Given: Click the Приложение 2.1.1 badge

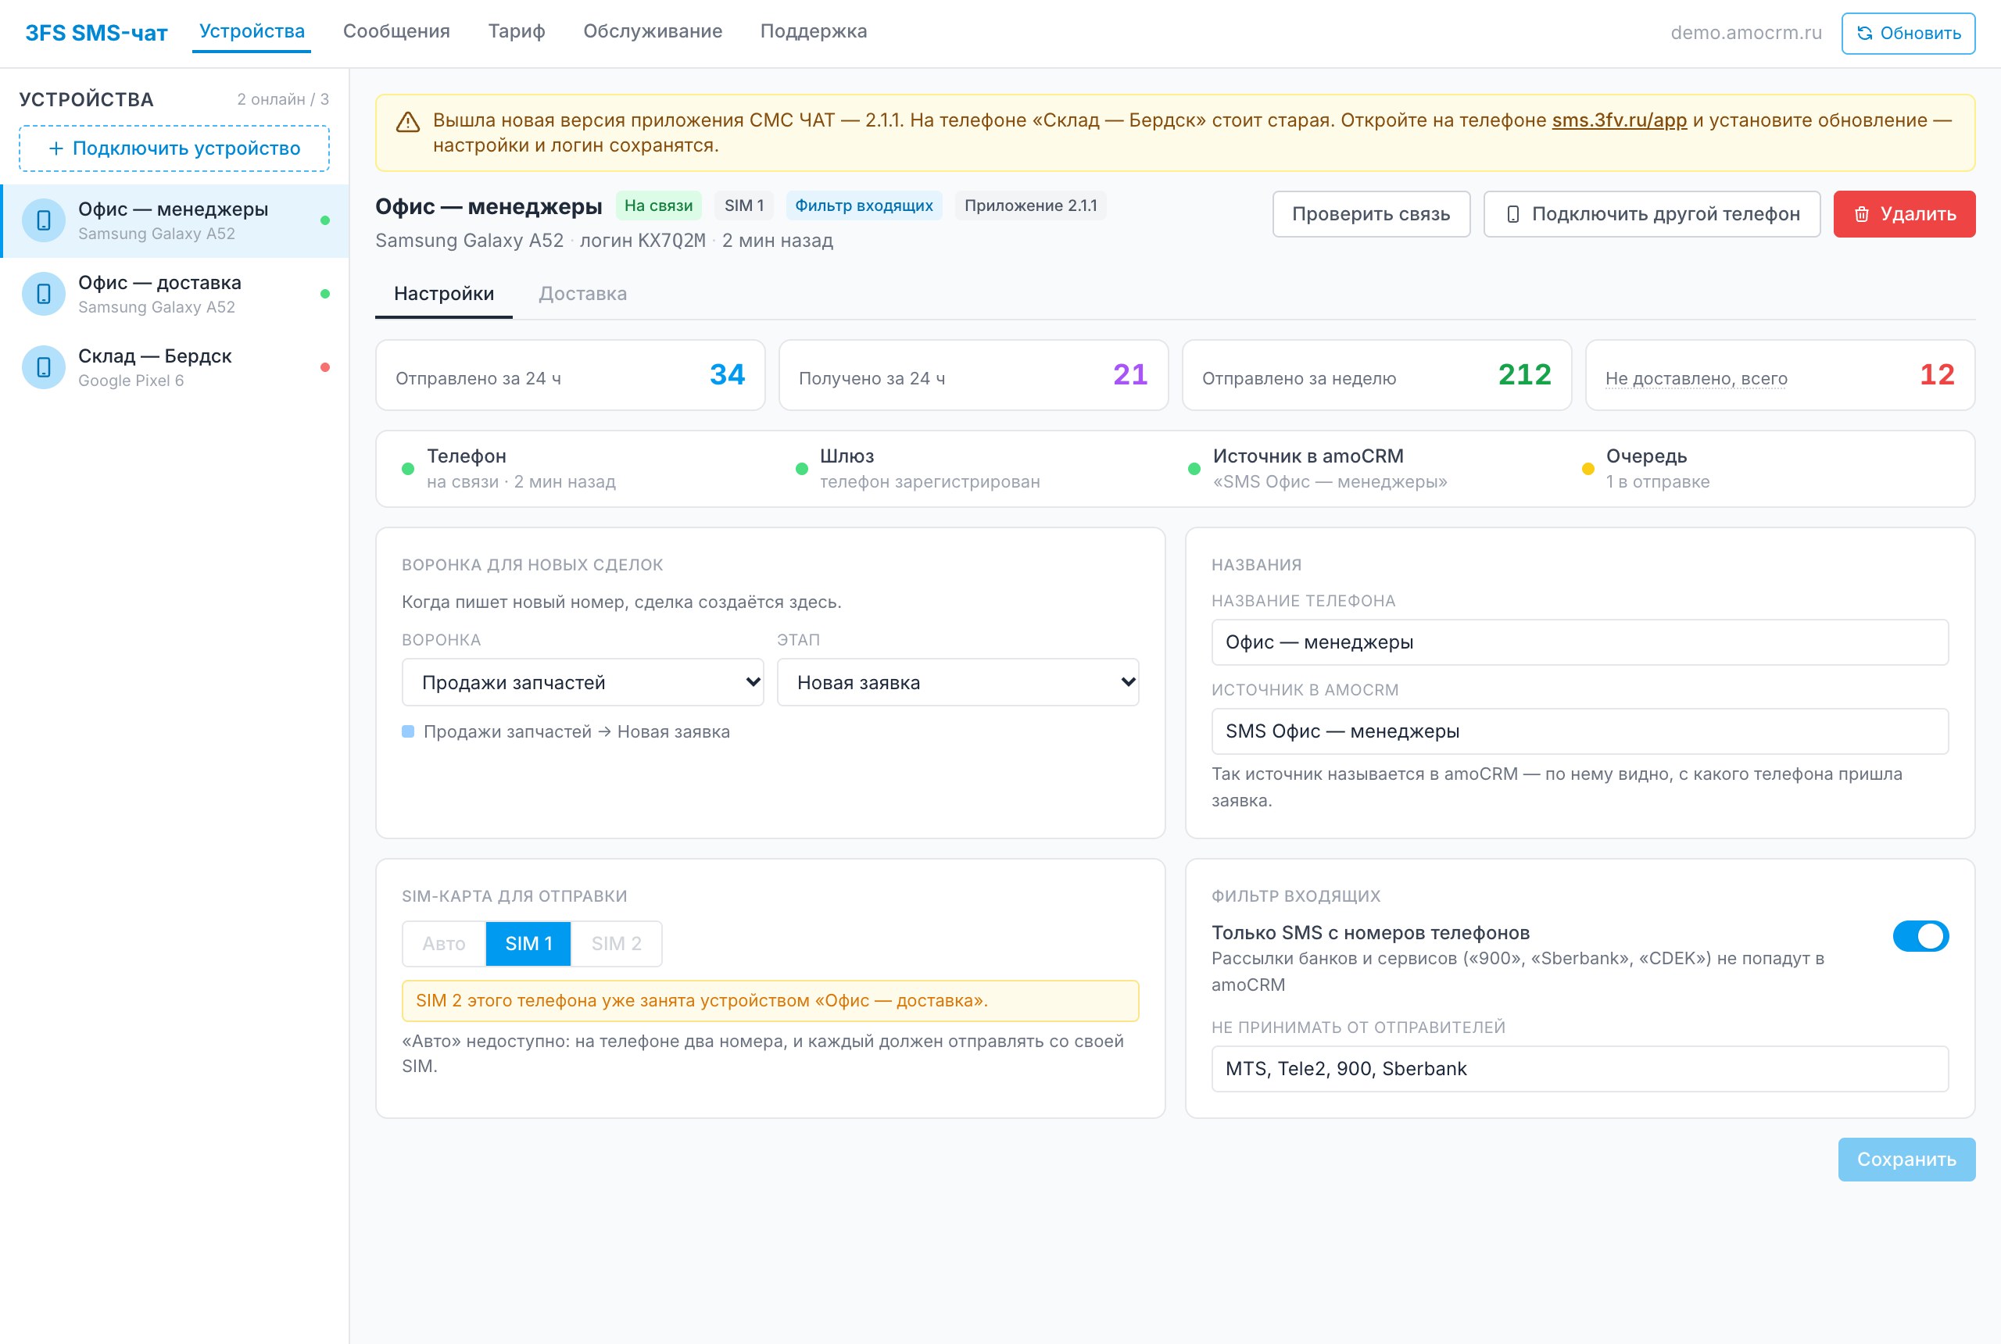Looking at the screenshot, I should click(1030, 206).
